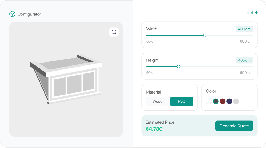Click the Generate Quote button
The width and height of the screenshot is (266, 148).
coord(234,126)
